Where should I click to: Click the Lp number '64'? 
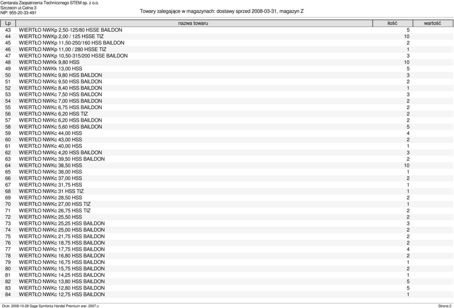pyautogui.click(x=8, y=166)
